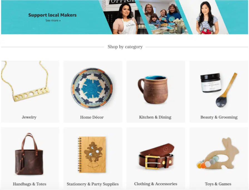249x190 pixels.
Task: Go to Home Décor category
Action: [x=92, y=117]
